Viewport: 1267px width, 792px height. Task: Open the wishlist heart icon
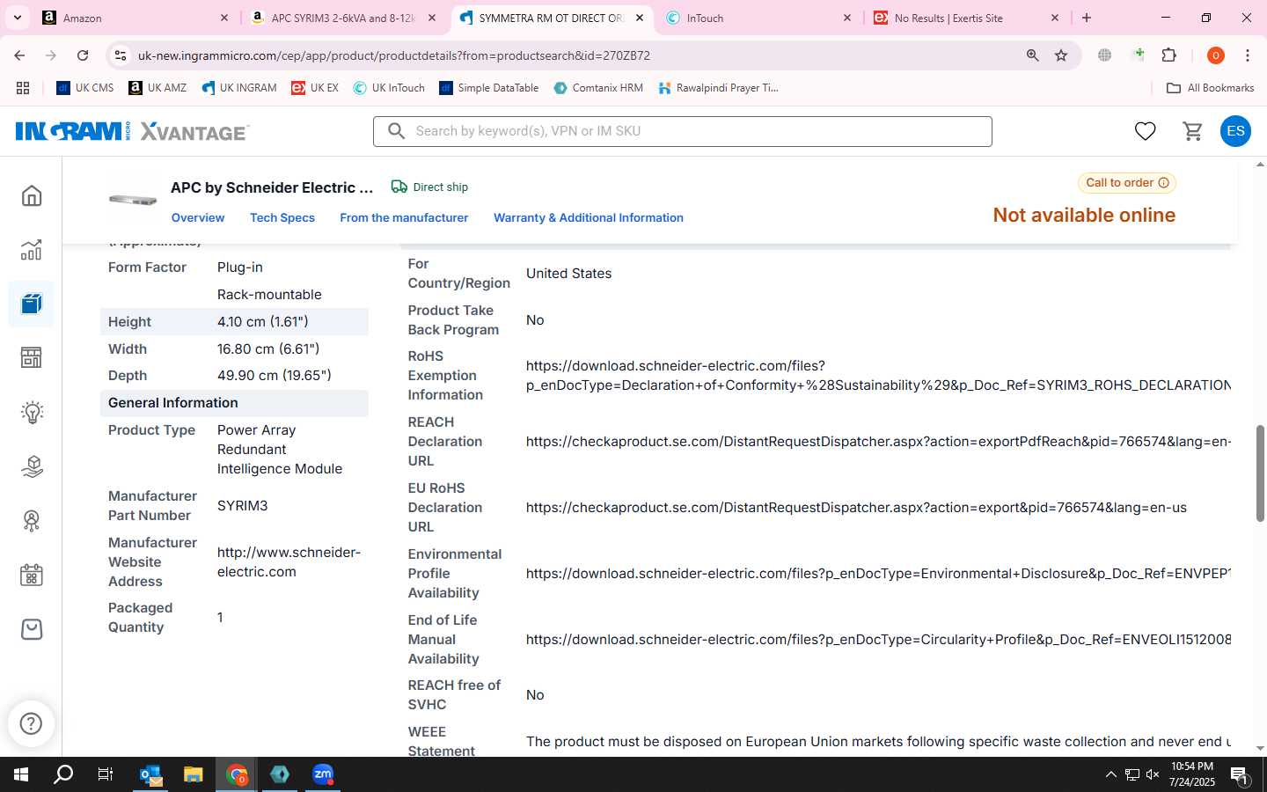coord(1145,131)
